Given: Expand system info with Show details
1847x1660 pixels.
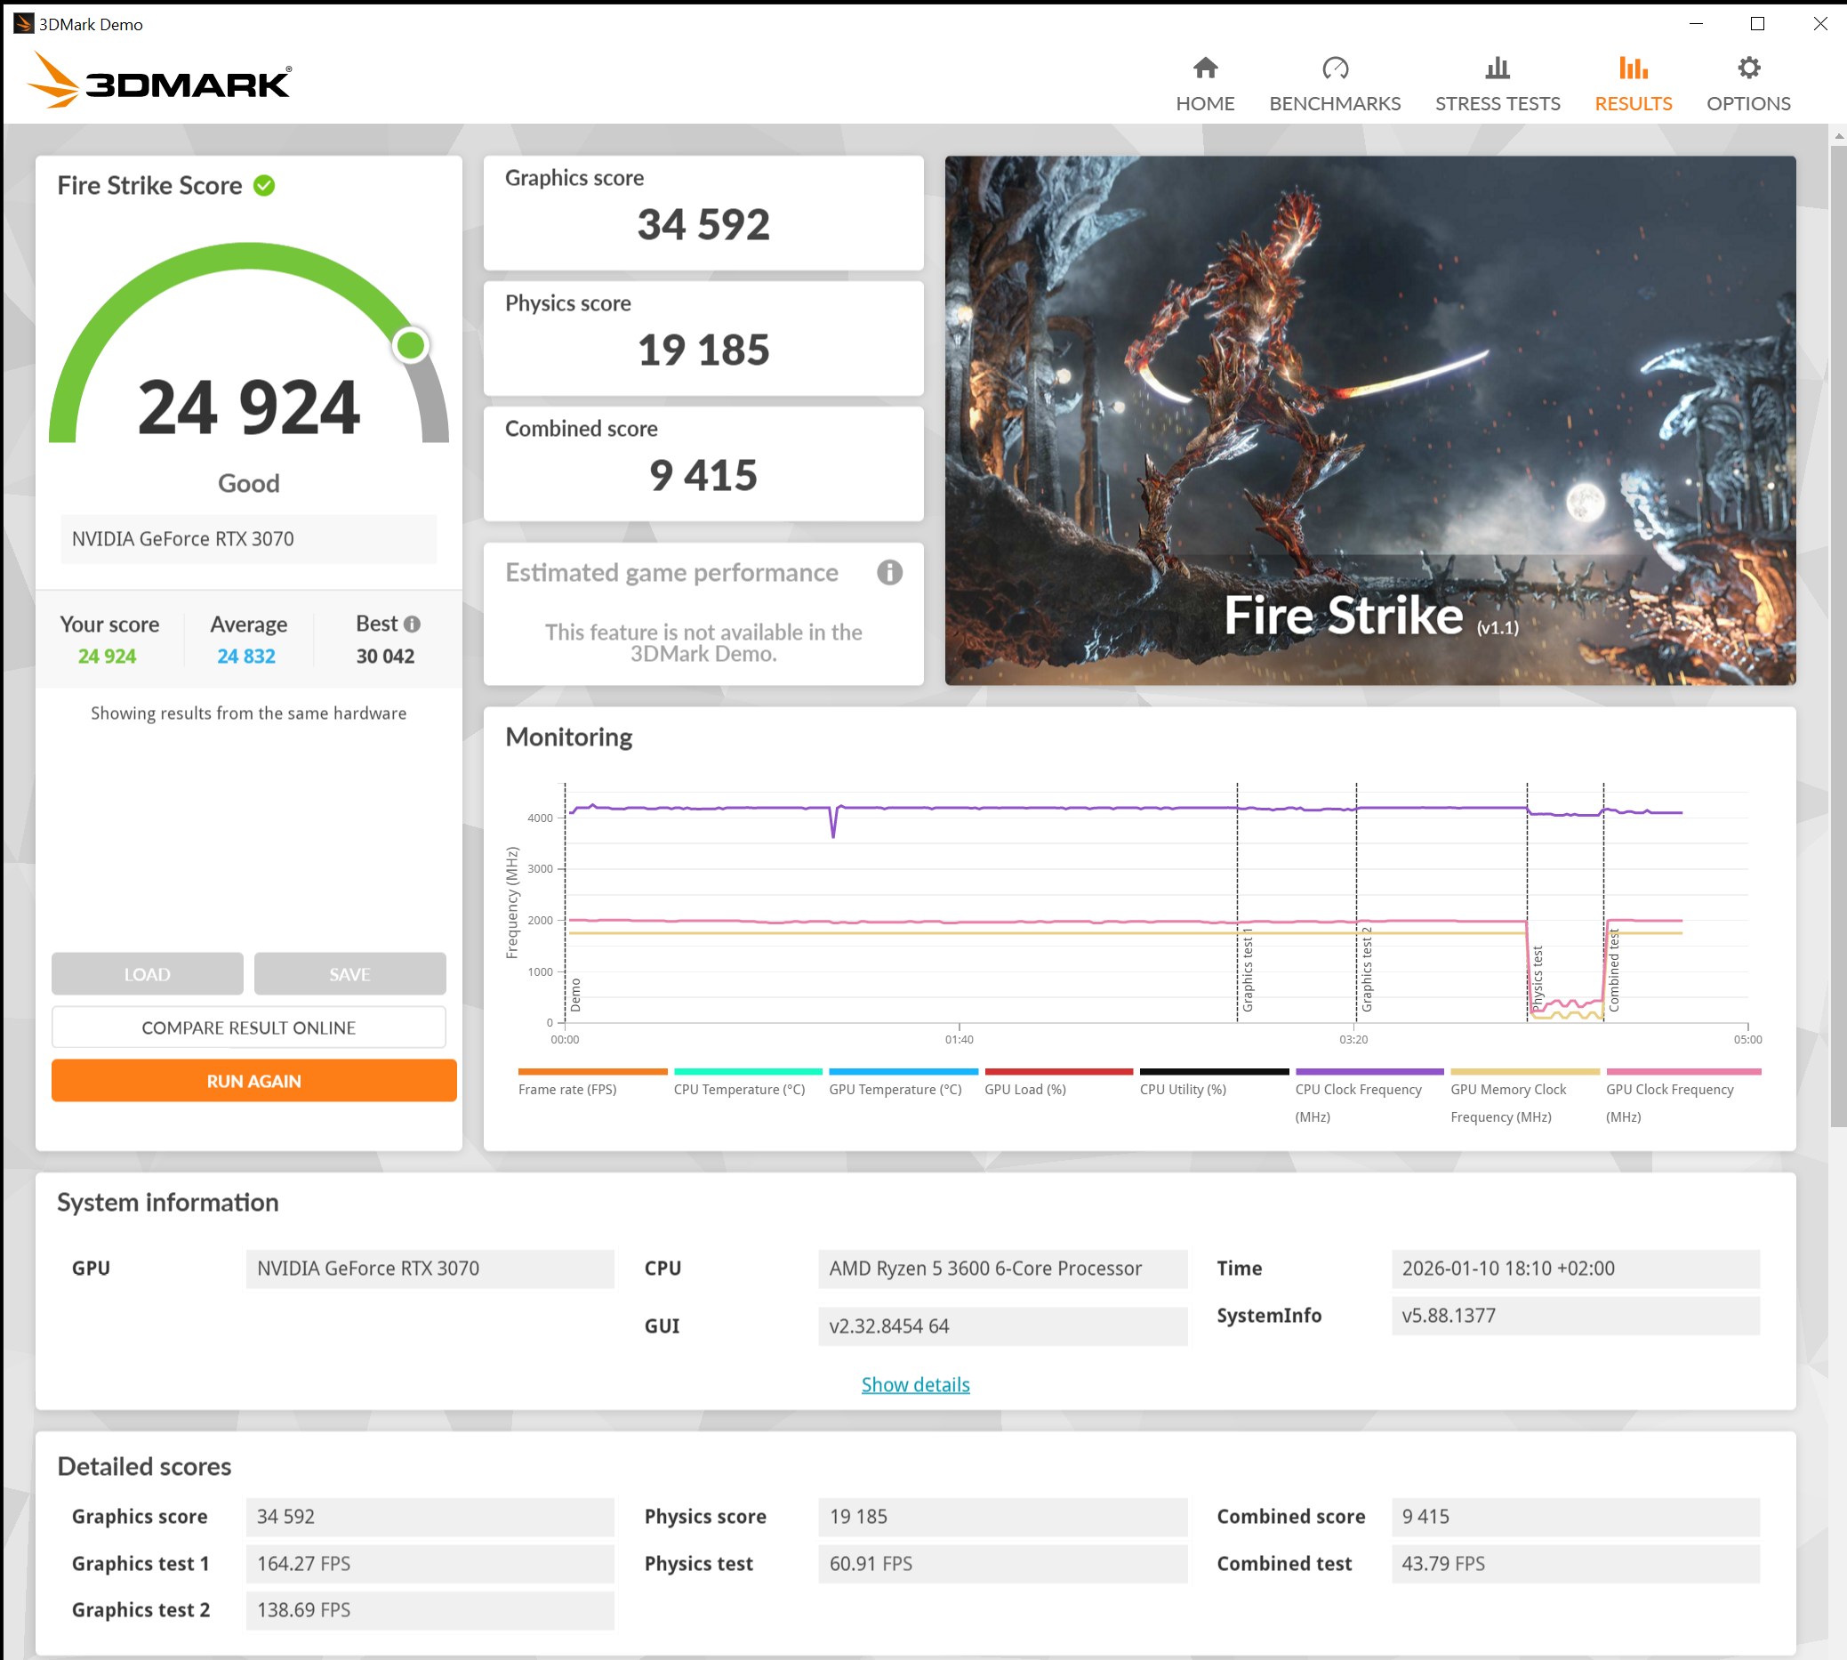Looking at the screenshot, I should [x=914, y=1384].
